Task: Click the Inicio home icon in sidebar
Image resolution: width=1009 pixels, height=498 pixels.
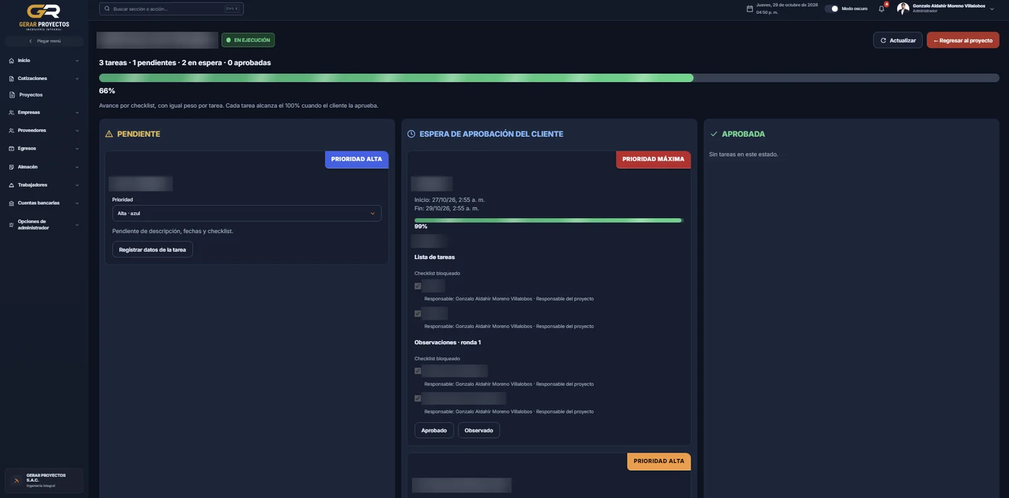Action: [11, 61]
